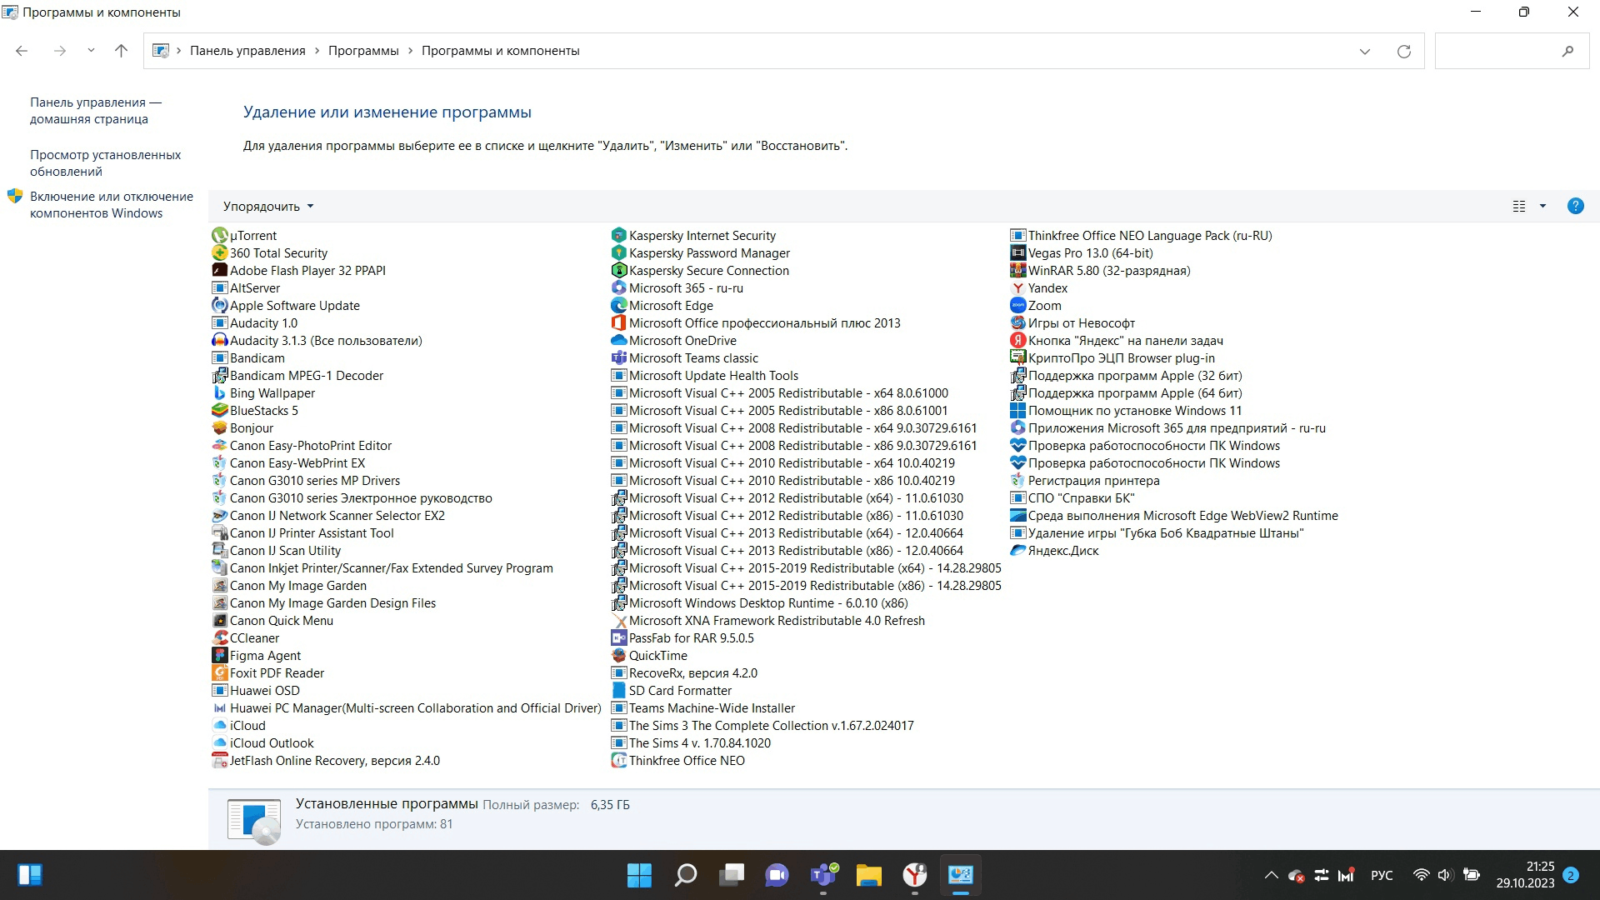Select the Яндекс.Диск icon
This screenshot has height=900, width=1600.
click(x=1018, y=551)
